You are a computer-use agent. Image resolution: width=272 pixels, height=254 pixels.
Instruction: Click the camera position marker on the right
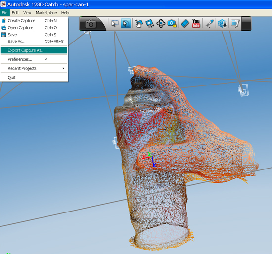click(x=243, y=90)
